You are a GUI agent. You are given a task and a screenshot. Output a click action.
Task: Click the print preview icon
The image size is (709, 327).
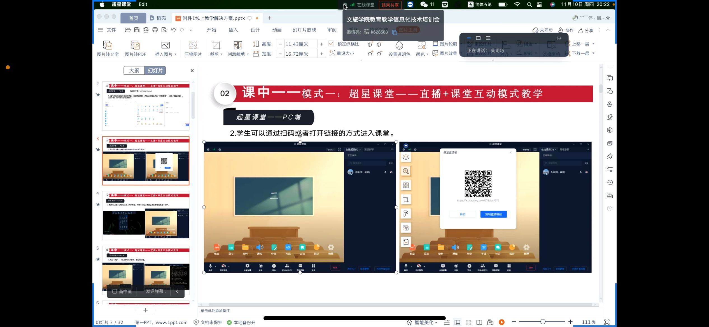point(164,30)
